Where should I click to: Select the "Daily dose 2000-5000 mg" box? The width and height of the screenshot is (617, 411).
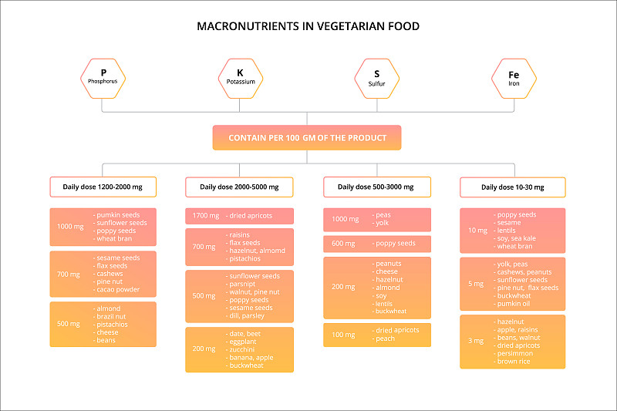239,187
